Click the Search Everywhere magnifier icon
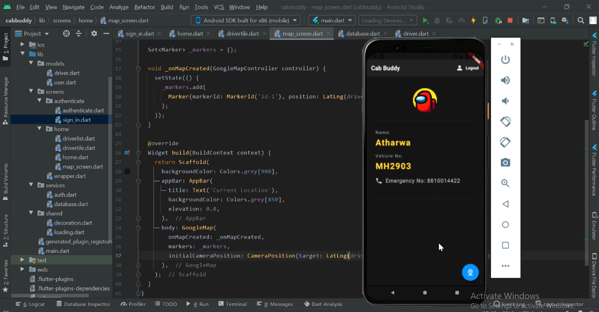The height and width of the screenshot is (312, 599). [x=581, y=21]
